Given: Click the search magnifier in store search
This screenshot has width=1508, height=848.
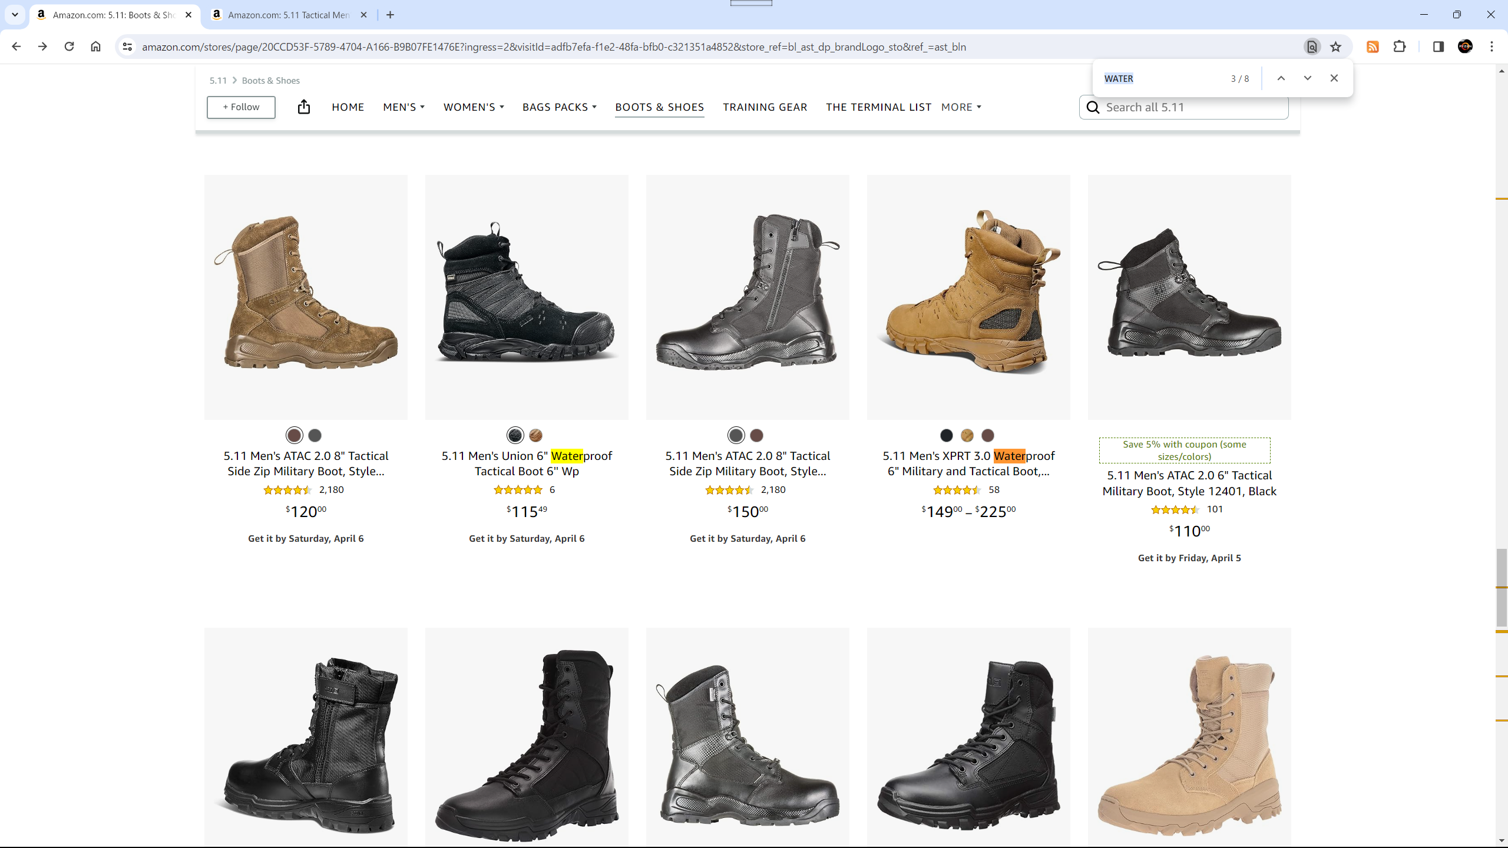Looking at the screenshot, I should click(x=1093, y=107).
